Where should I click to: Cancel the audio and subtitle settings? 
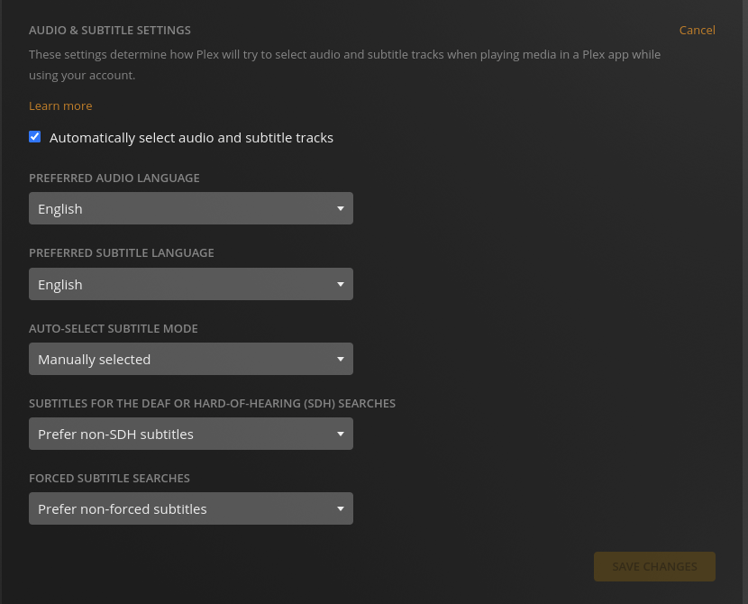pos(697,30)
